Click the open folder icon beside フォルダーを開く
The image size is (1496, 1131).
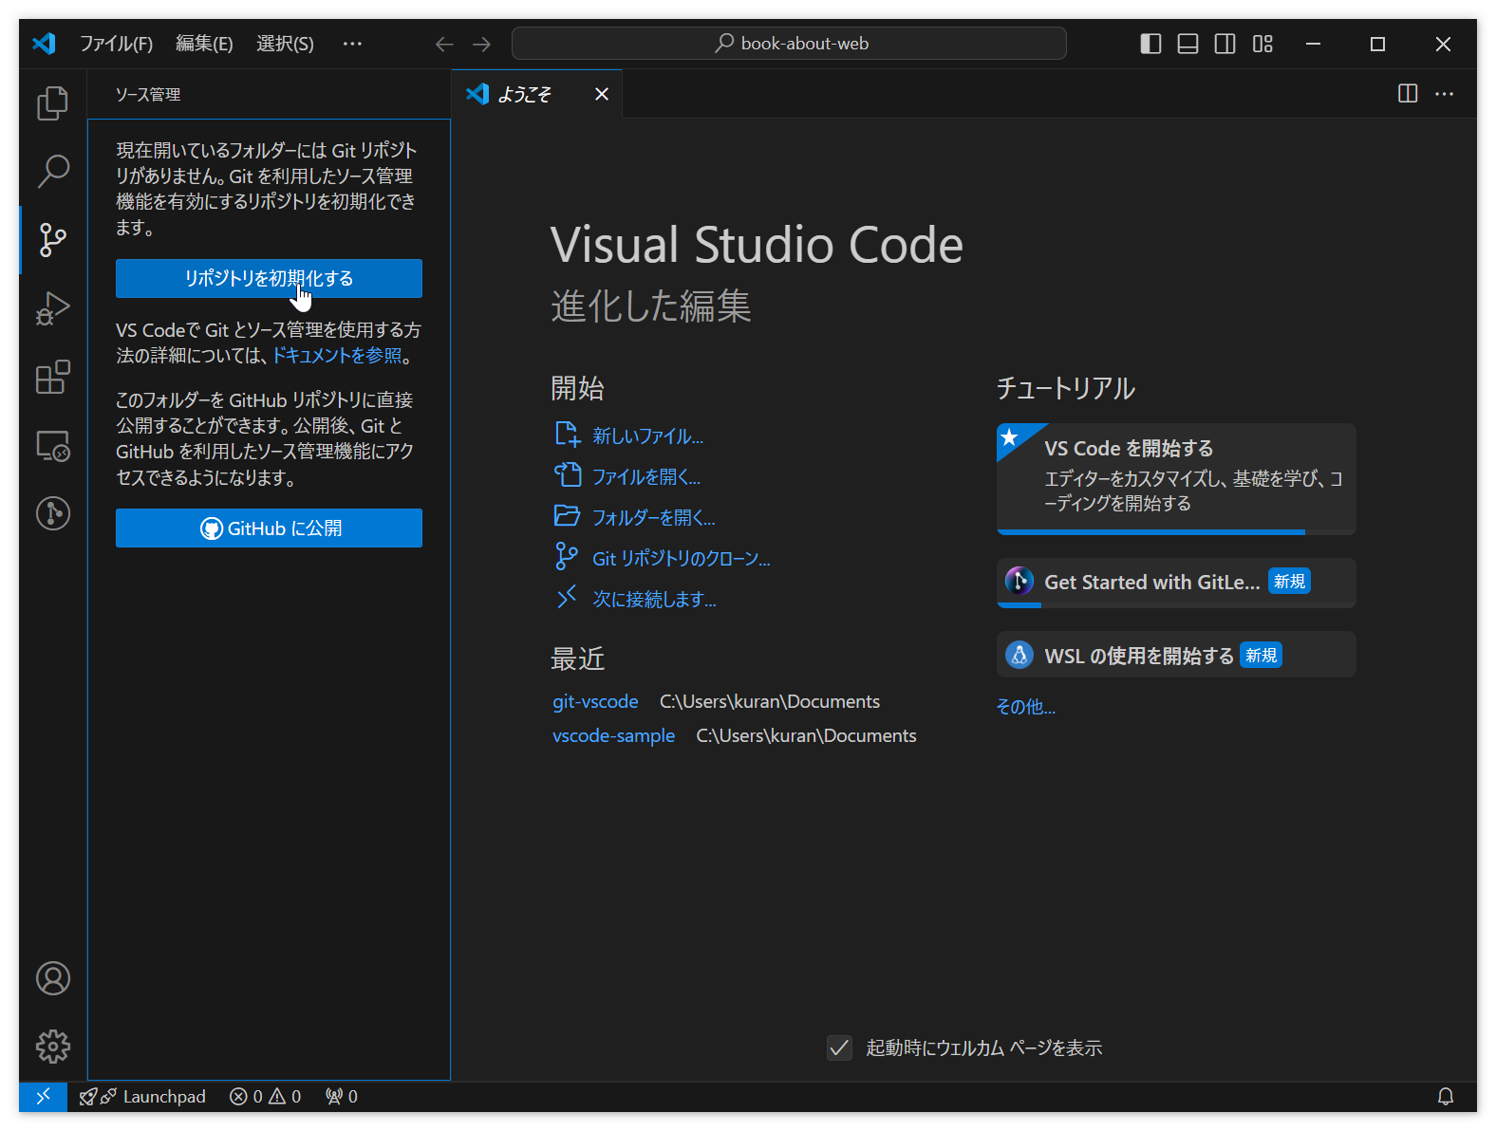[x=567, y=515]
